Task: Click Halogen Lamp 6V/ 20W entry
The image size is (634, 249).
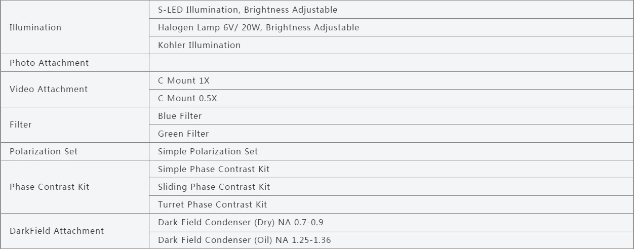Action: tap(258, 27)
